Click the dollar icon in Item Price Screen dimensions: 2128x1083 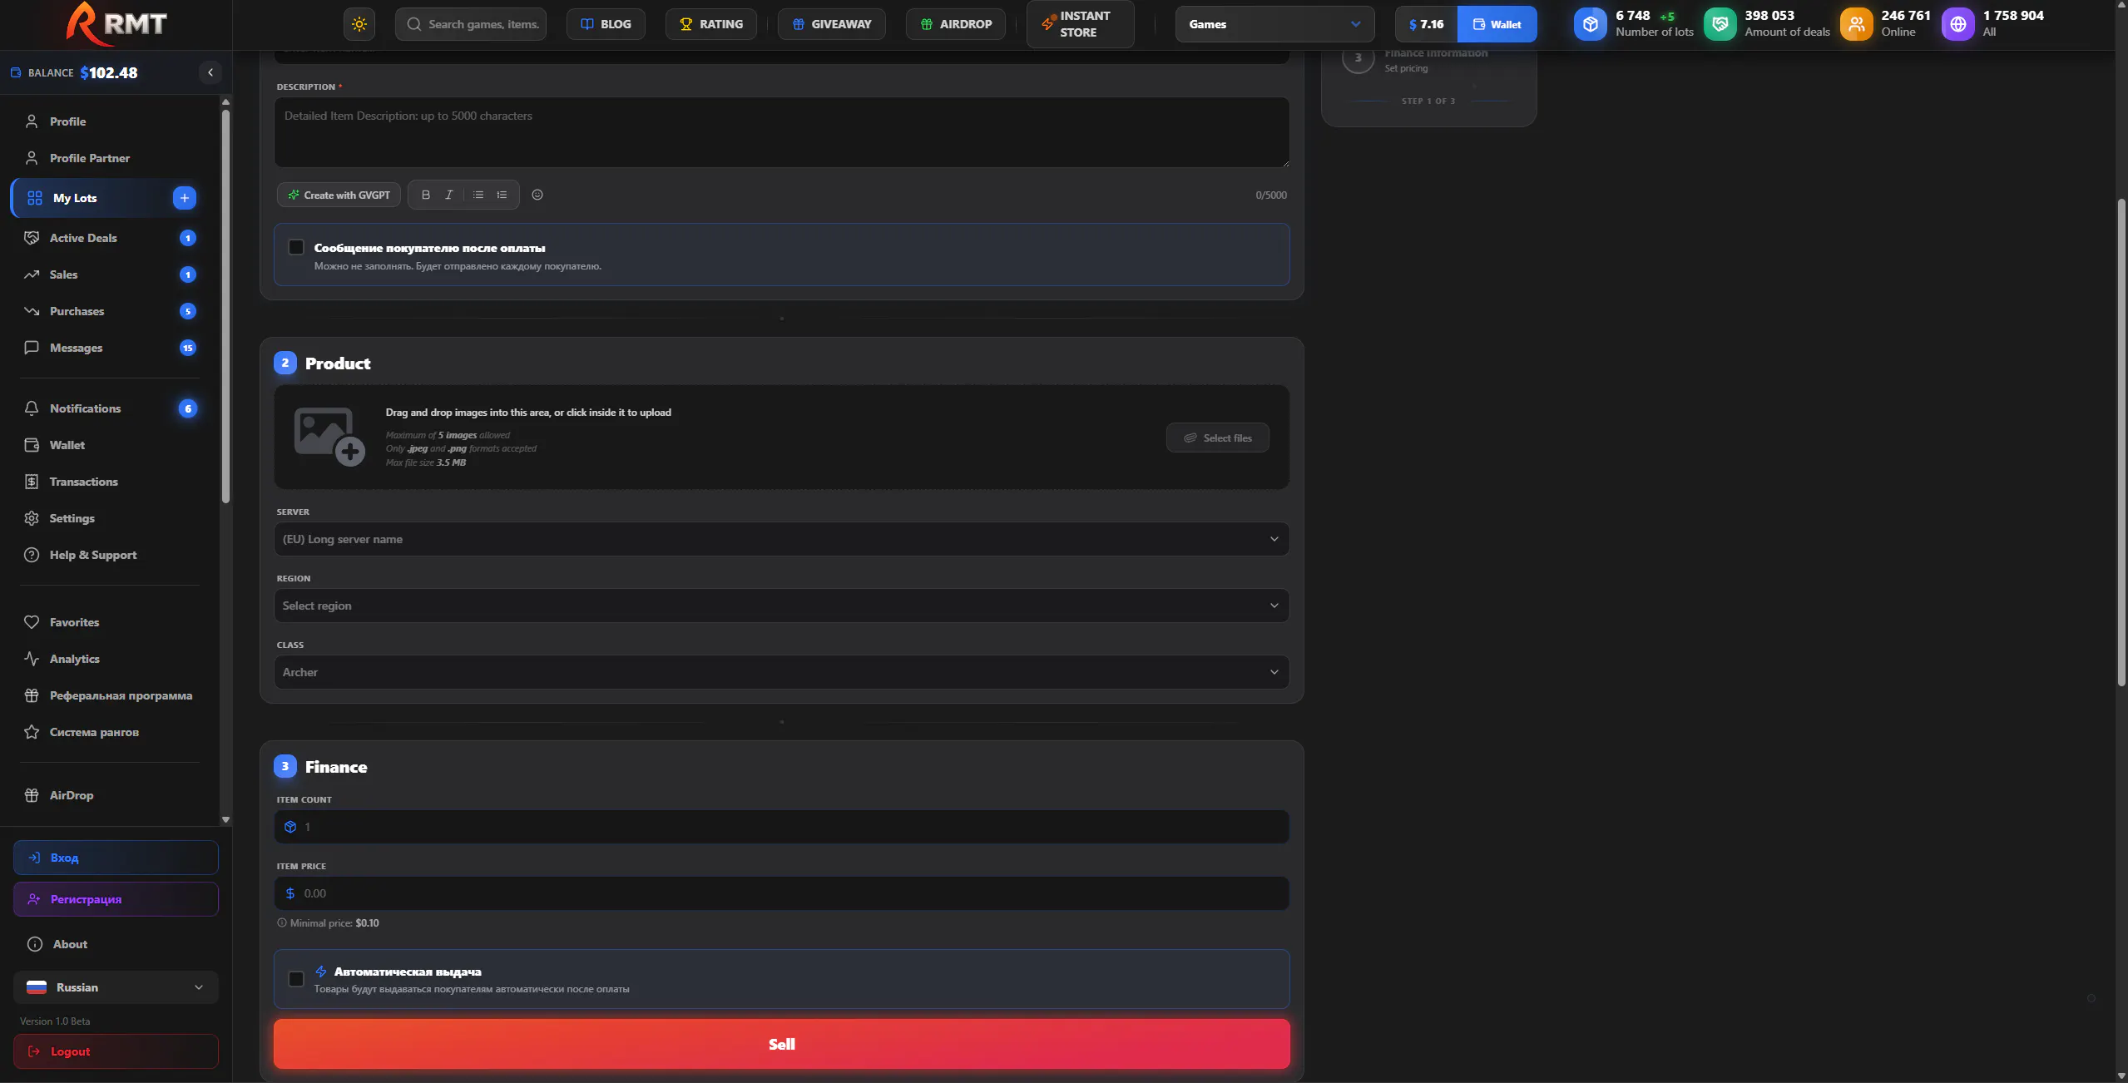pyautogui.click(x=290, y=893)
